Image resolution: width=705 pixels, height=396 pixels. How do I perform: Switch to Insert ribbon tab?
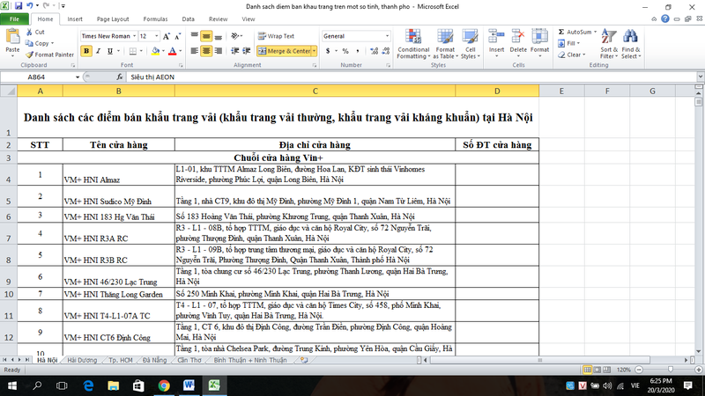[x=75, y=18]
